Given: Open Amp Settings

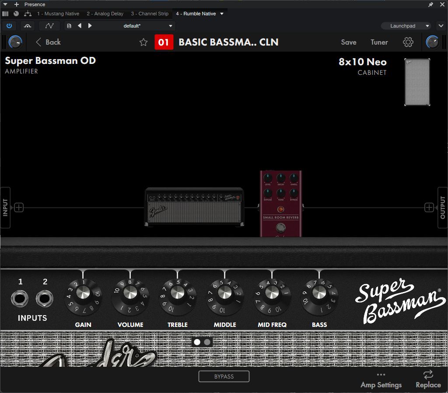Looking at the screenshot, I should tap(381, 380).
